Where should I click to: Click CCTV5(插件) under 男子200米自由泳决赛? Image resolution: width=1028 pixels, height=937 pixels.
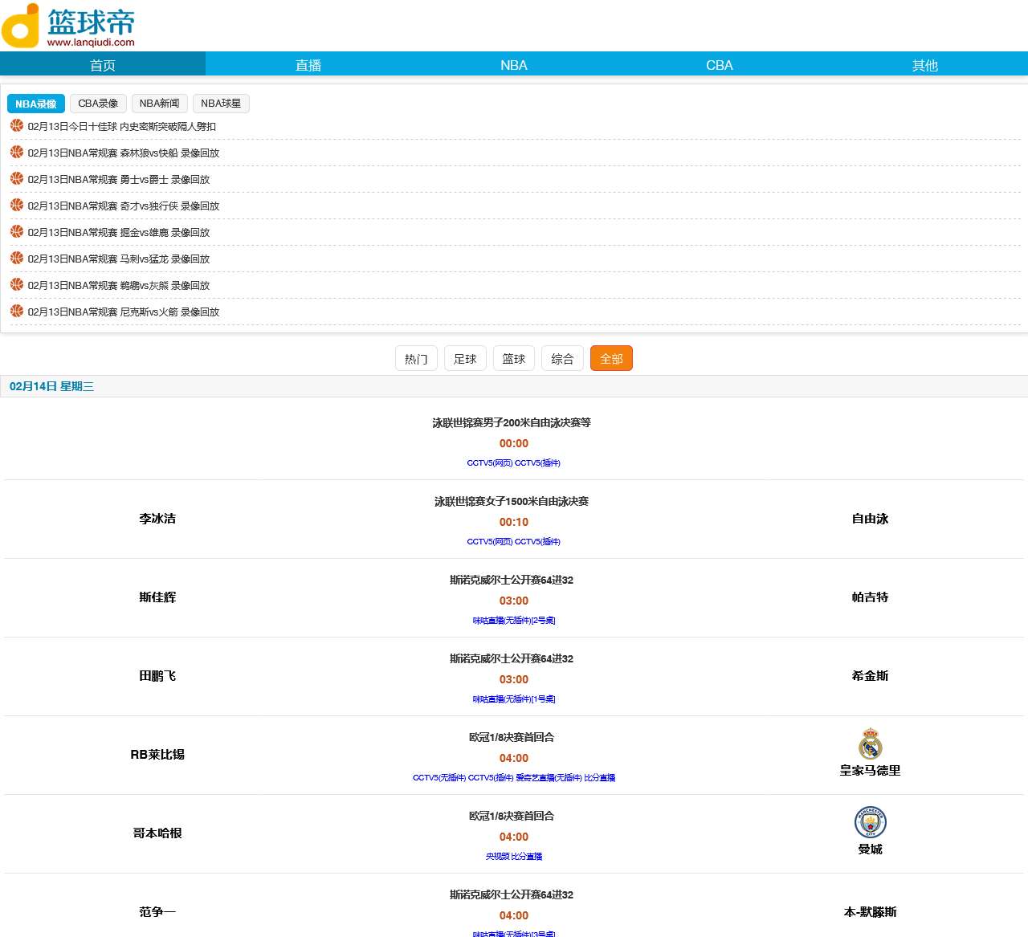point(537,462)
